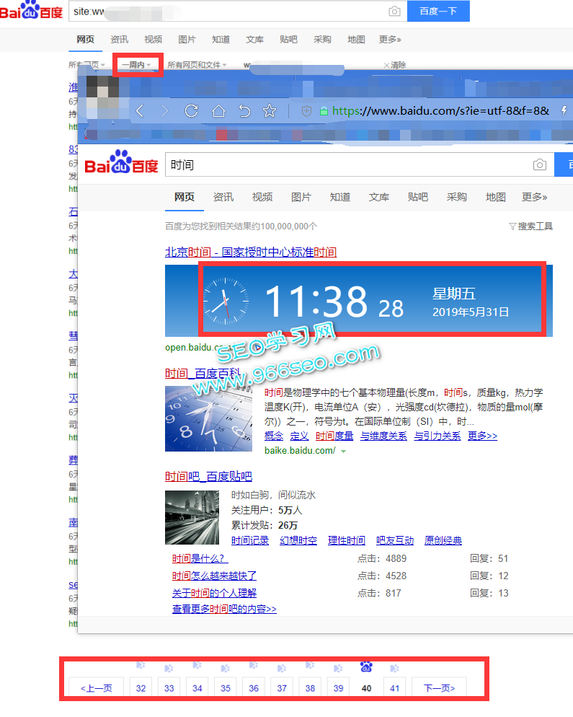Click the city road thumbnail of 时间吧
The width and height of the screenshot is (573, 717).
192,517
